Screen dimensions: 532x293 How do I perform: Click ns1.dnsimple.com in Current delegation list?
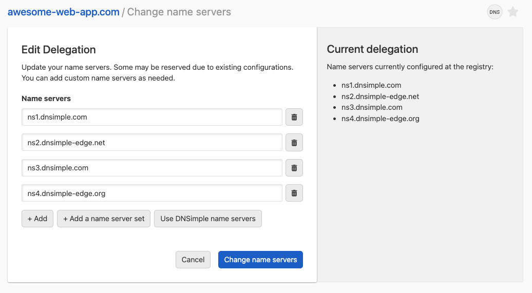(371, 85)
